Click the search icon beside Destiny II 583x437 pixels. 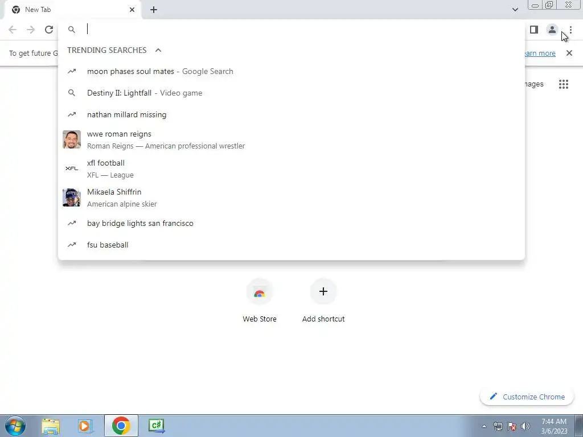pyautogui.click(x=72, y=93)
